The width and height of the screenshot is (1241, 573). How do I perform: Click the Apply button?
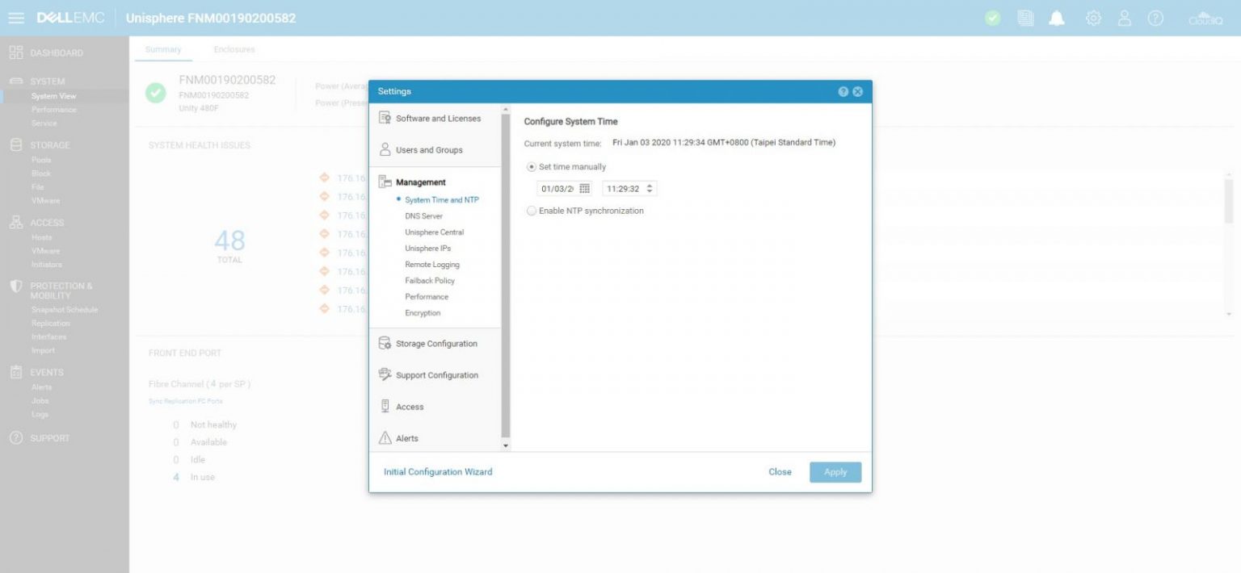pos(835,472)
